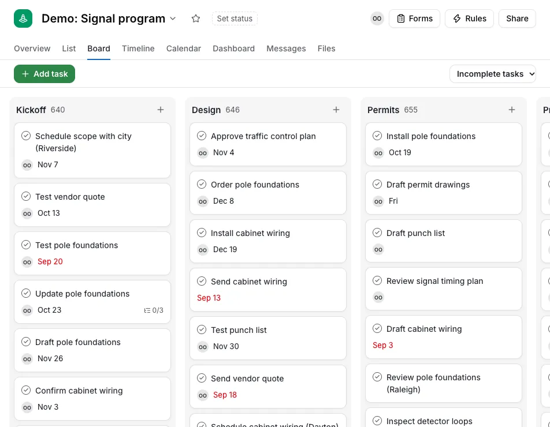Check off Review pole foundations (Raleigh)
Image resolution: width=550 pixels, height=427 pixels.
pyautogui.click(x=377, y=377)
